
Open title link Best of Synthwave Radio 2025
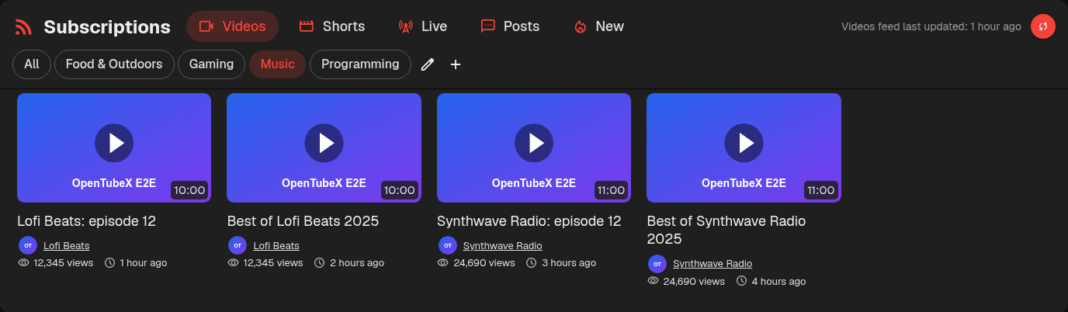coord(726,230)
